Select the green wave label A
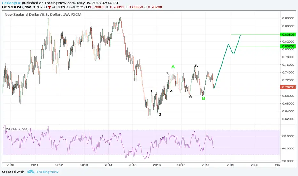 coord(173,67)
